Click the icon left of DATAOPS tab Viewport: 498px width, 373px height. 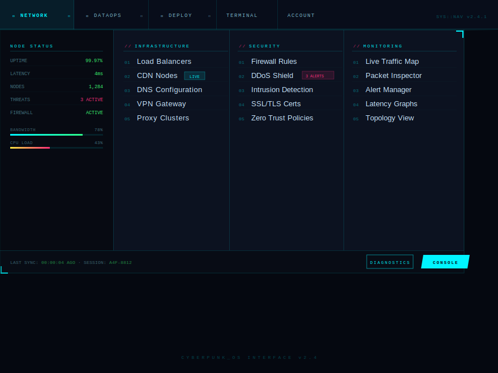pos(87,16)
